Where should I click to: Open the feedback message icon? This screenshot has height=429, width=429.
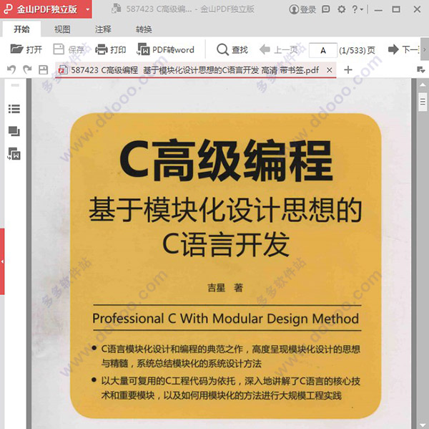pyautogui.click(x=325, y=9)
